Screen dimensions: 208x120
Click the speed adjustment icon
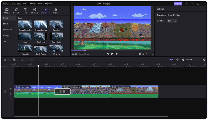27,60
